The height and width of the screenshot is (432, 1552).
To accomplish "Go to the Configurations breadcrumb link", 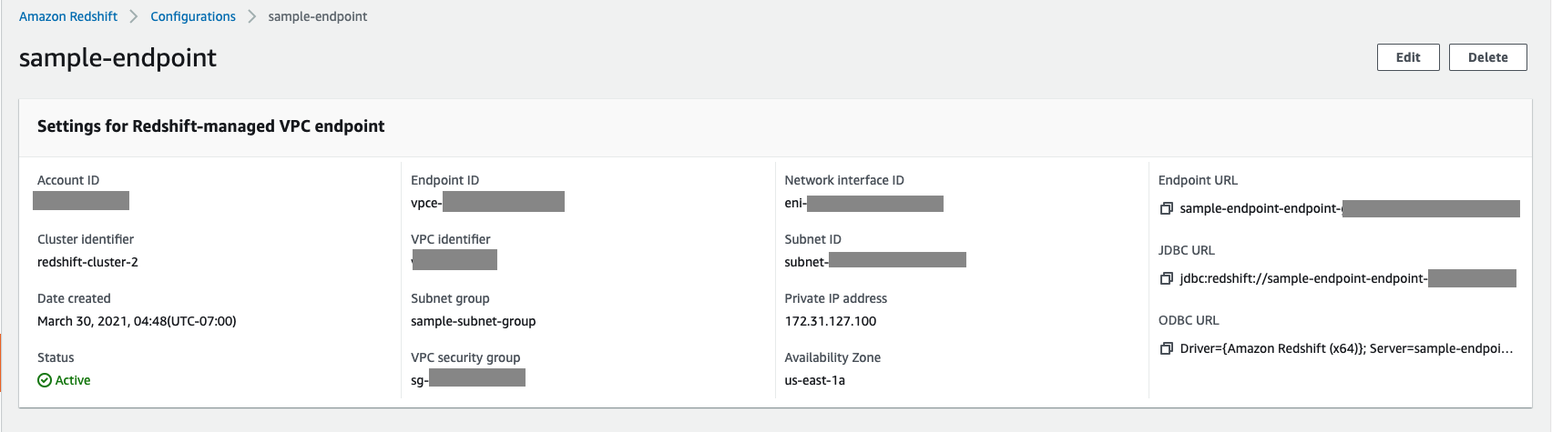I will point(193,16).
